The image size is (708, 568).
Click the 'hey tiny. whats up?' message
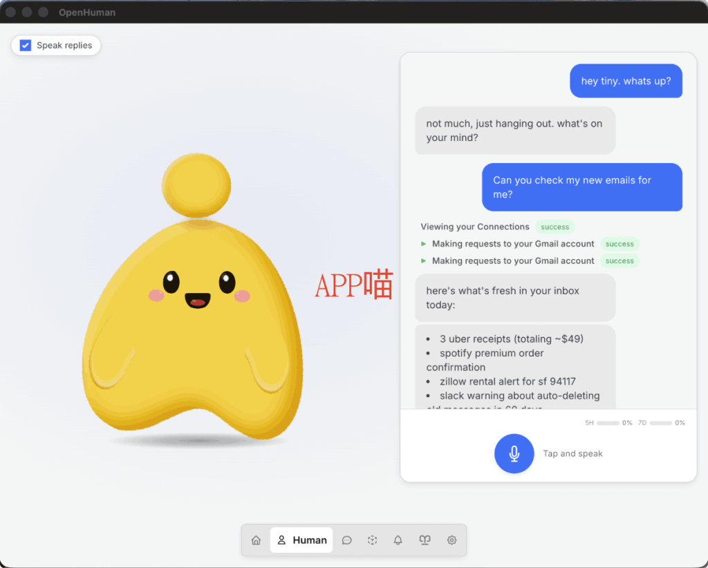click(x=626, y=81)
